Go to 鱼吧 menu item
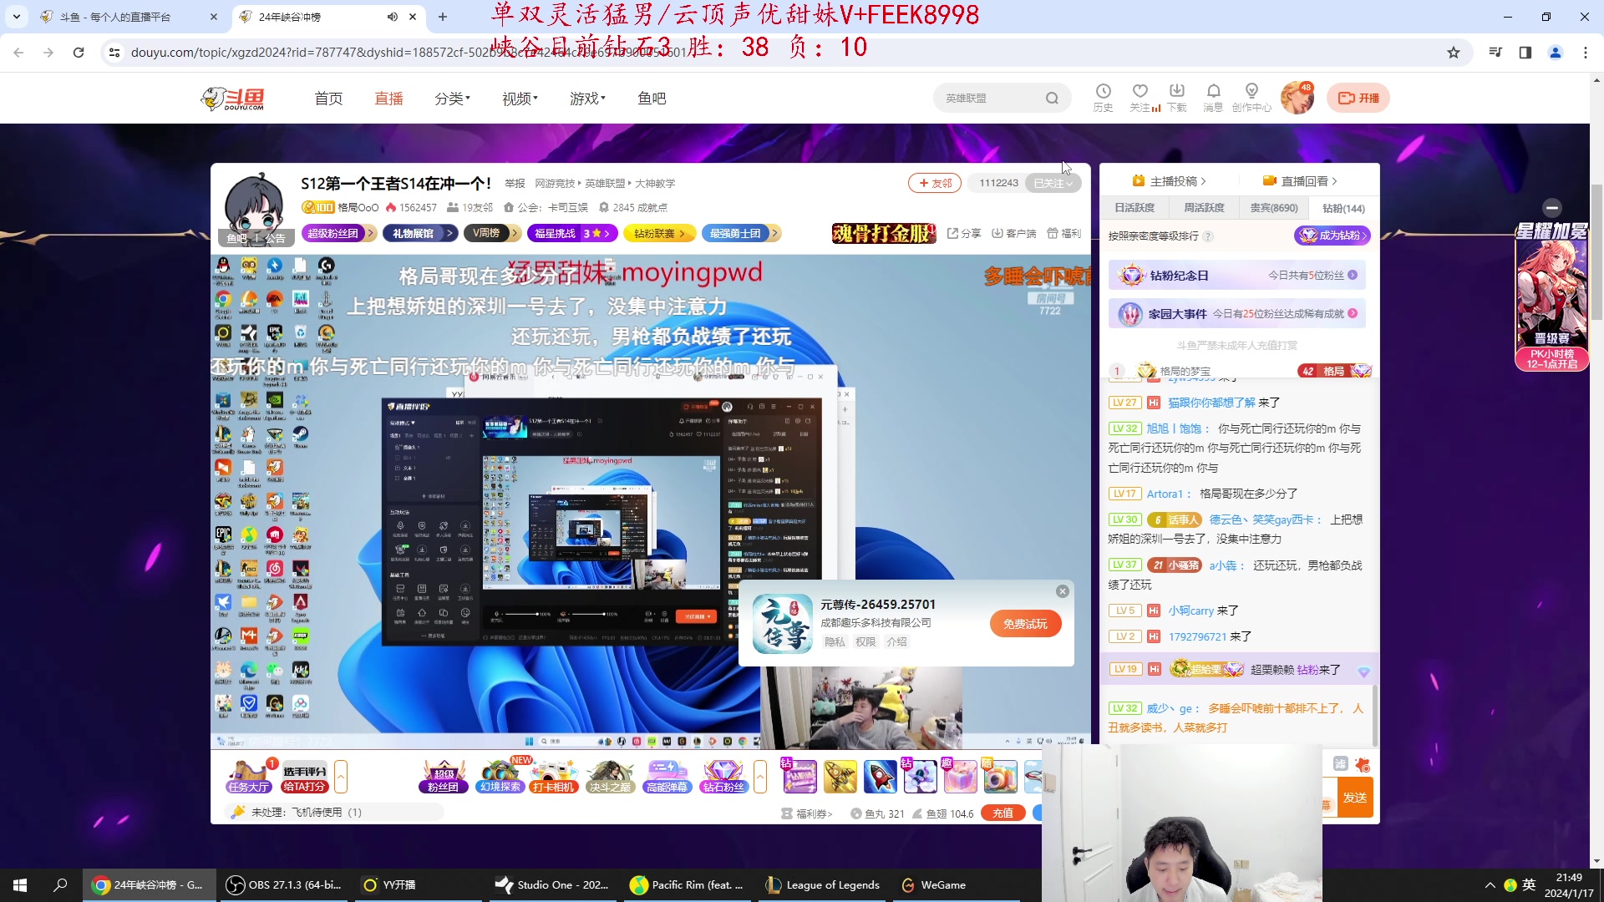1604x902 pixels. [x=652, y=99]
